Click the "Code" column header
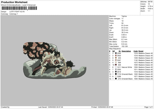The height and width of the screenshot is (109, 154). [x=136, y=51]
